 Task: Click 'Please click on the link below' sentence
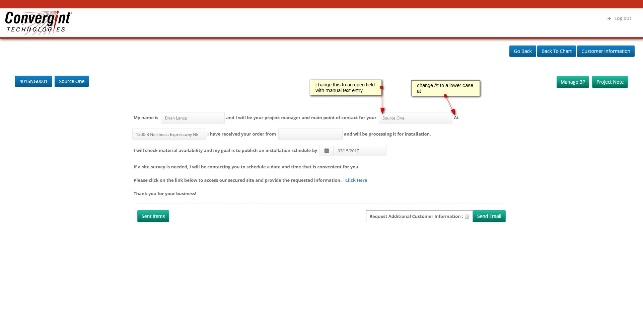pos(237,180)
